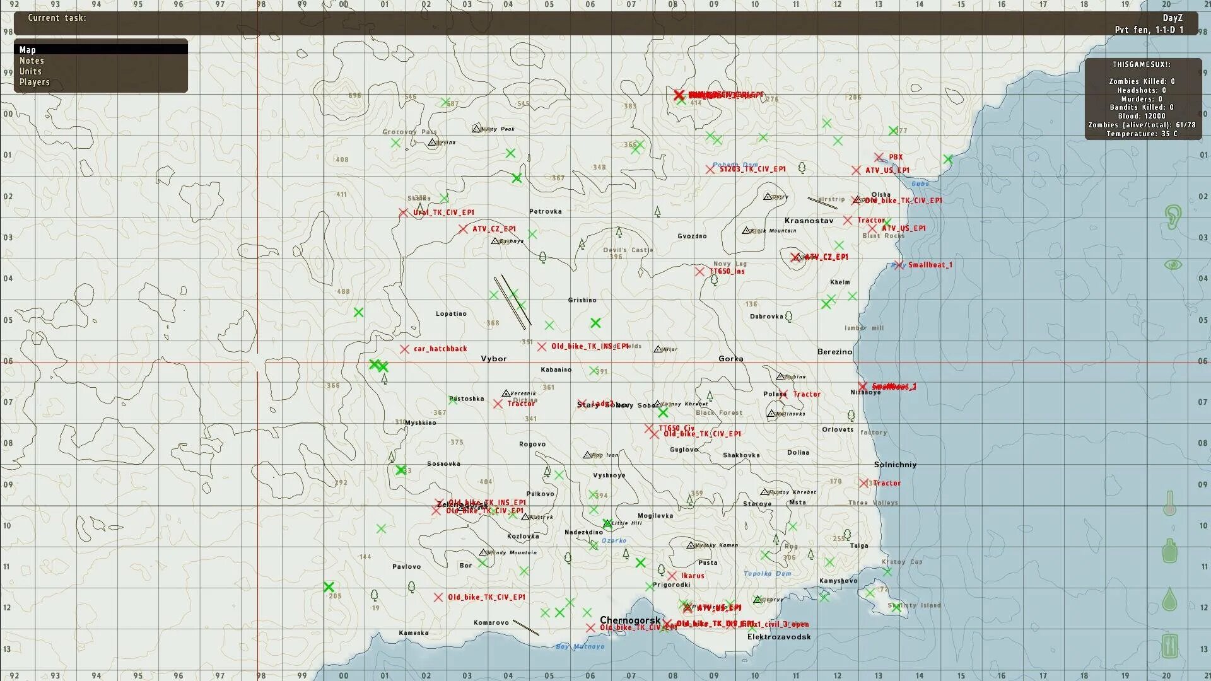
Task: Click the player stats panel
Action: (x=1142, y=98)
